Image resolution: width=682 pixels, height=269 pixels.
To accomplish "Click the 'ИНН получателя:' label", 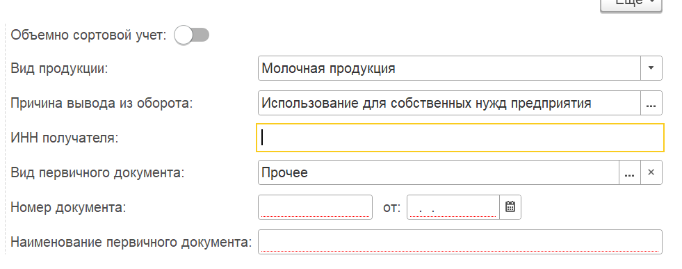I will (x=65, y=138).
